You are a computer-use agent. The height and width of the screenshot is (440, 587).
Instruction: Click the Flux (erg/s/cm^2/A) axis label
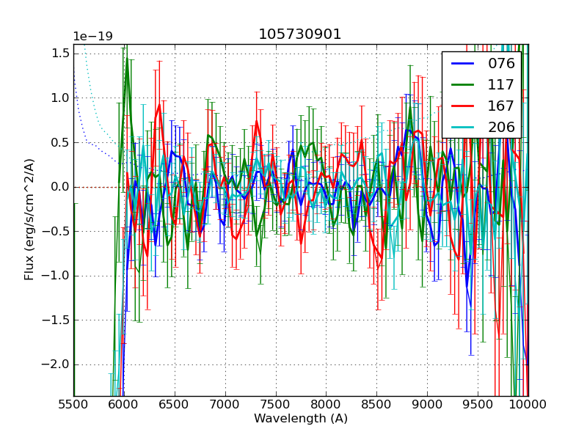pos(30,220)
